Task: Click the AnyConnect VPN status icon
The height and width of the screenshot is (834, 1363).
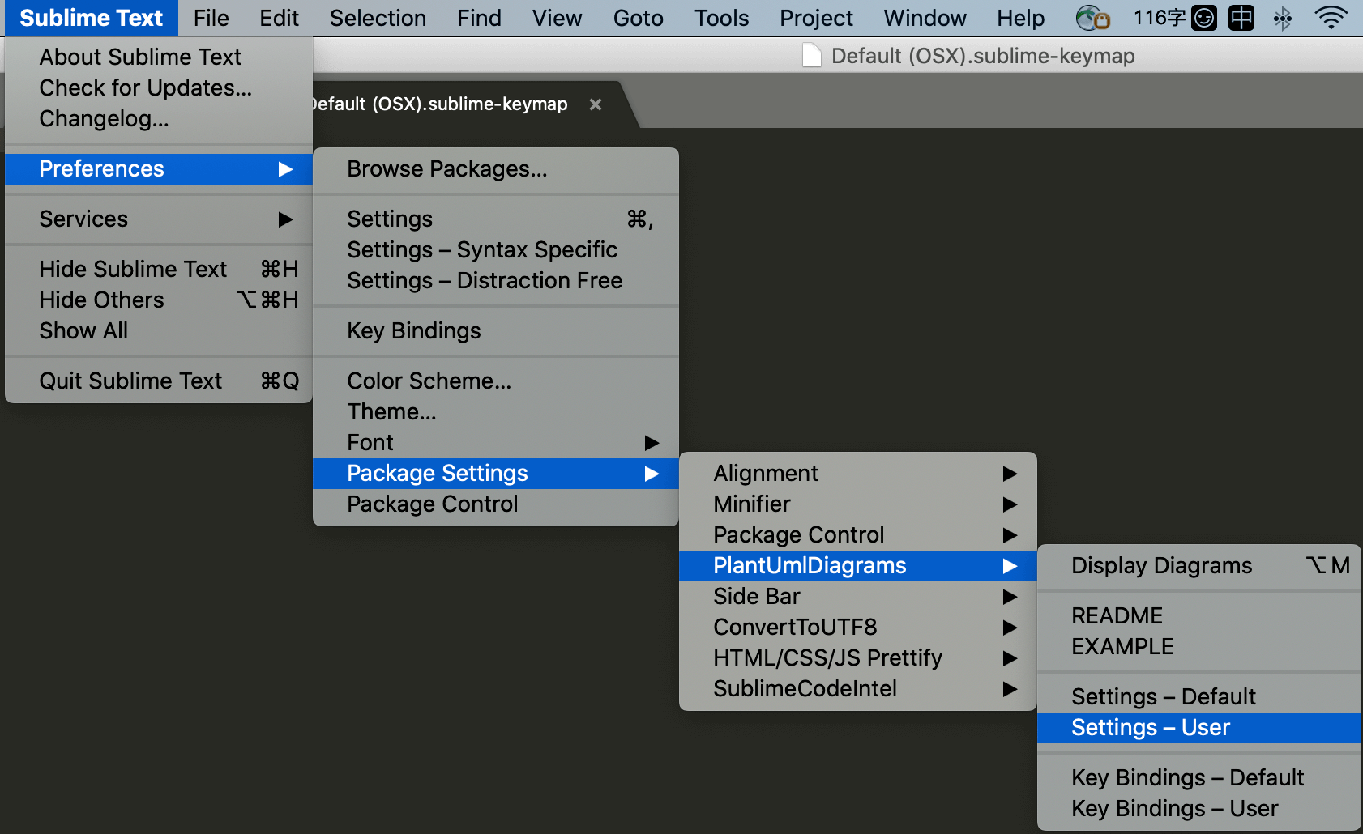Action: click(x=1093, y=17)
